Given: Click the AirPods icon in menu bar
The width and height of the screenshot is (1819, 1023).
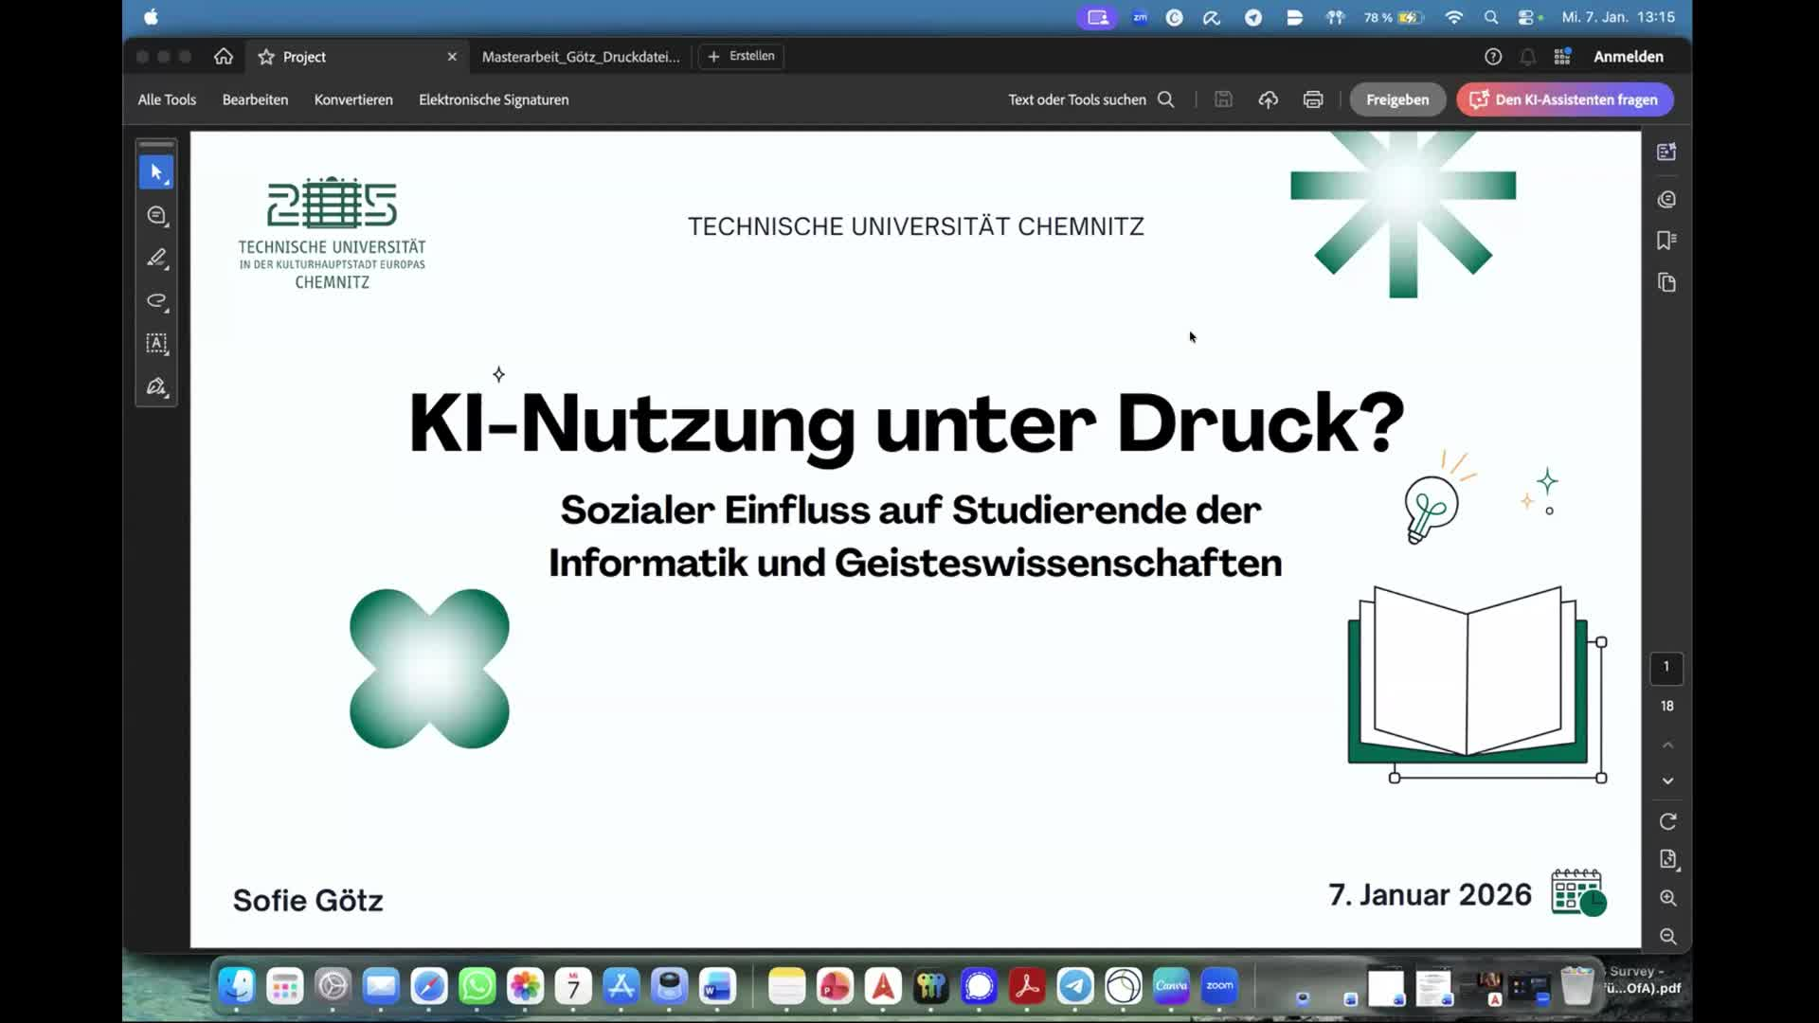Looking at the screenshot, I should (1335, 17).
